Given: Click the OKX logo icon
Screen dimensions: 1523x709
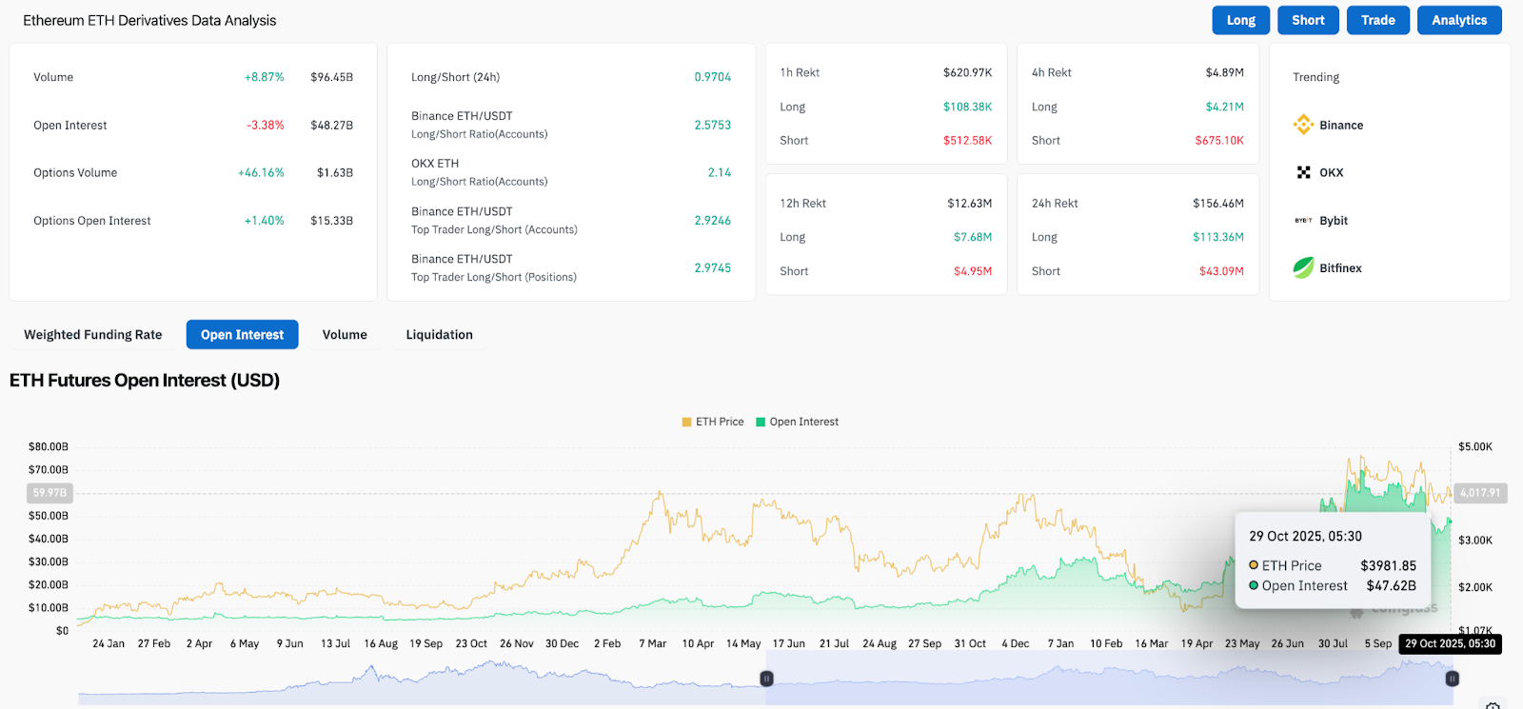Looking at the screenshot, I should (1303, 172).
